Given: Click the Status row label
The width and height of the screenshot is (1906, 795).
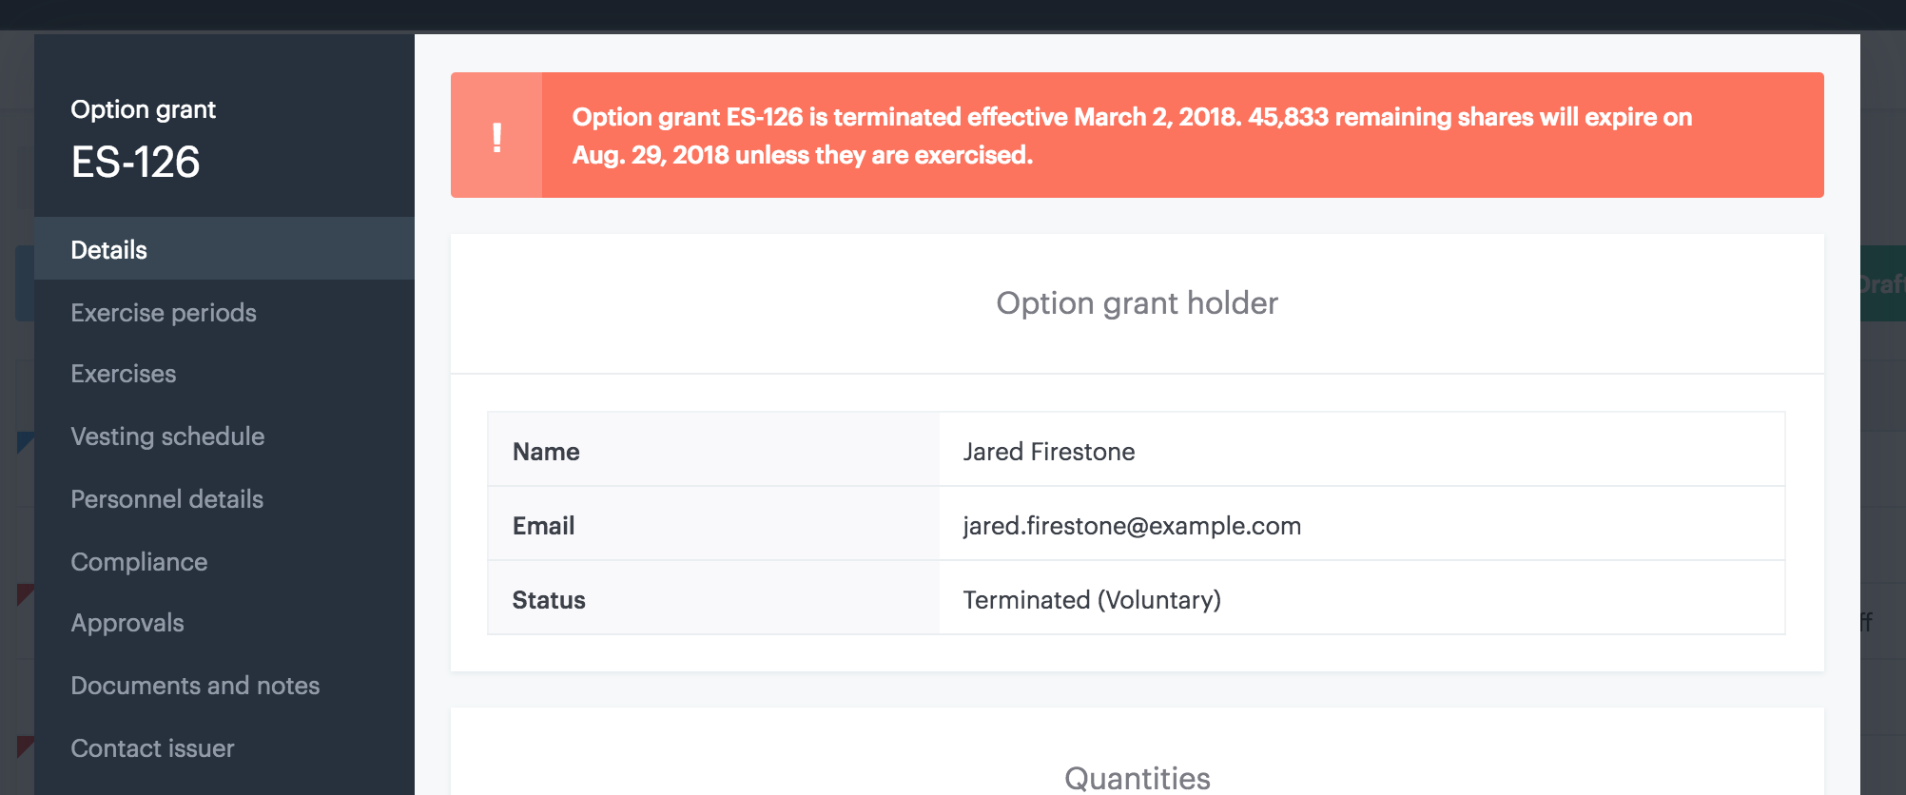Looking at the screenshot, I should click(549, 600).
